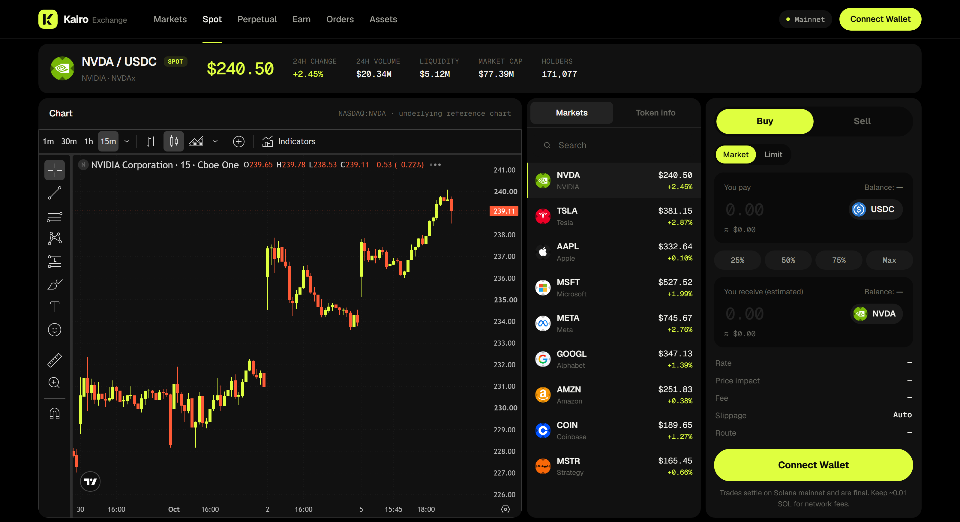Click the 50% amount button
The width and height of the screenshot is (960, 522).
(788, 260)
